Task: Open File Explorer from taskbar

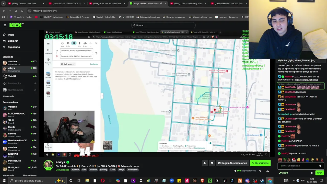Action: [x=87, y=181]
